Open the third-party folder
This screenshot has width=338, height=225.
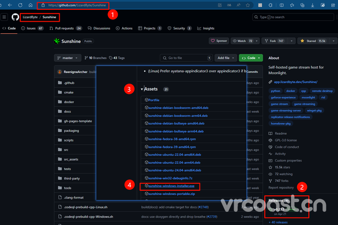(72, 178)
